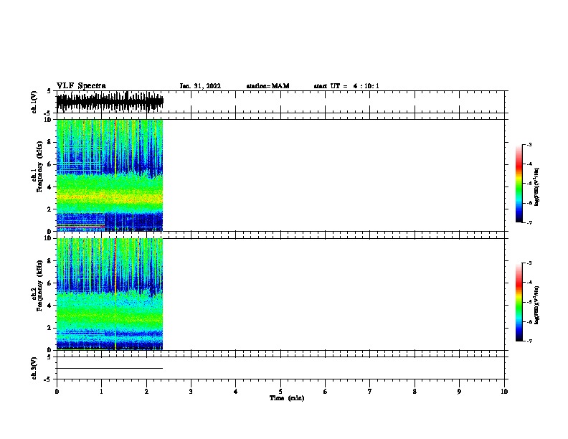Click the "Time (min)" axis label
The image size is (568, 439).
(287, 398)
